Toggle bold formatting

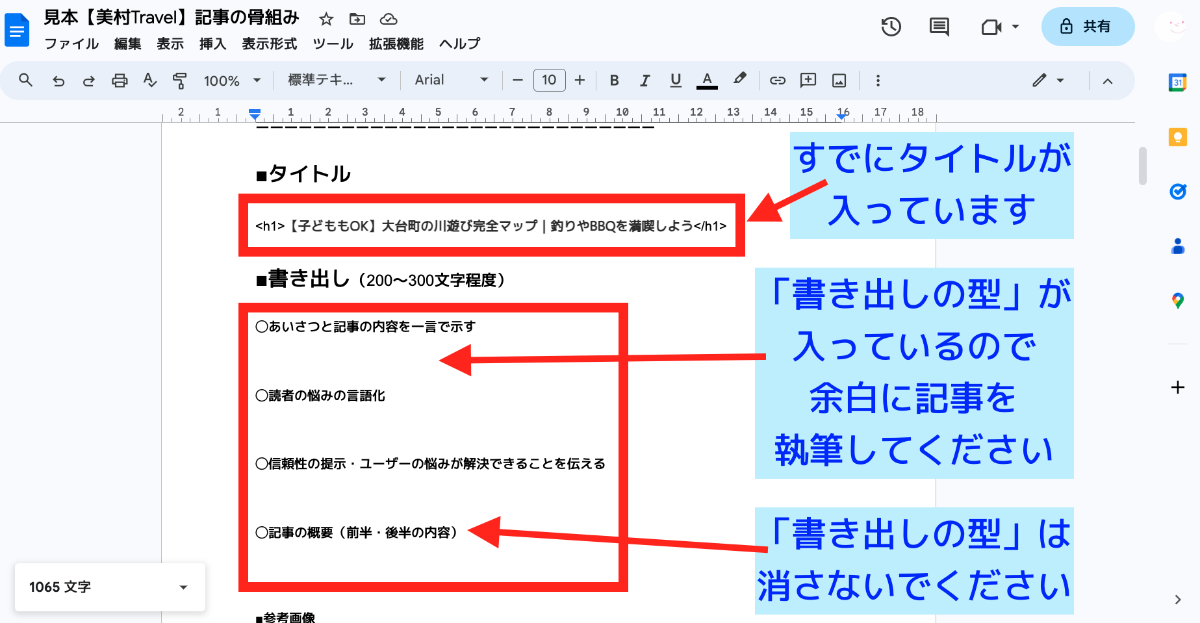[x=614, y=81]
